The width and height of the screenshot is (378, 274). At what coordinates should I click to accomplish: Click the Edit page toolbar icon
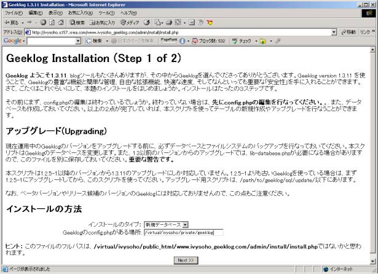pos(178,22)
